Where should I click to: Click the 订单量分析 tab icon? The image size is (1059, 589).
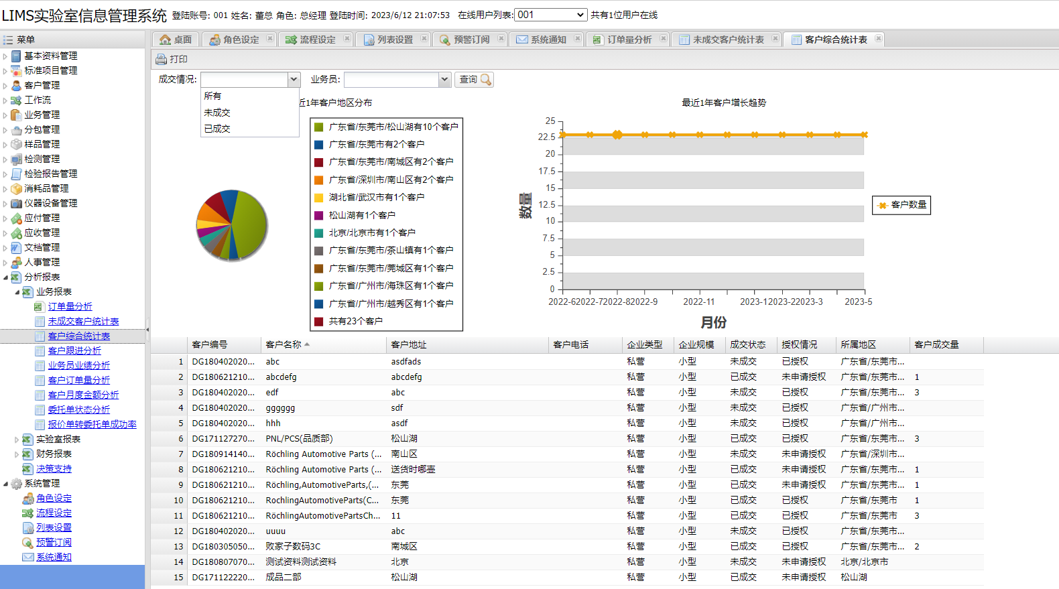point(598,40)
